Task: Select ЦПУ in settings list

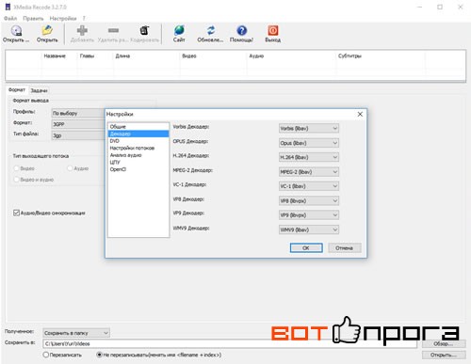Action: [138, 162]
